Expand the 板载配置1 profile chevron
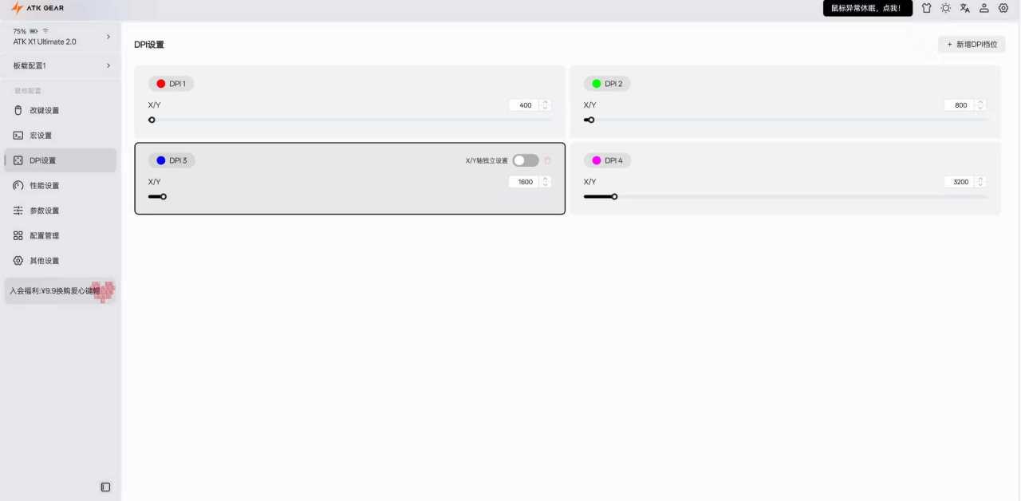Image resolution: width=1021 pixels, height=501 pixels. point(108,65)
